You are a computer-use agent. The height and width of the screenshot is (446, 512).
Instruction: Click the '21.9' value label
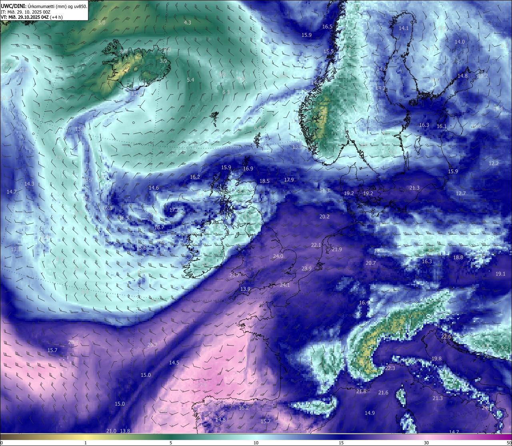[337, 249]
